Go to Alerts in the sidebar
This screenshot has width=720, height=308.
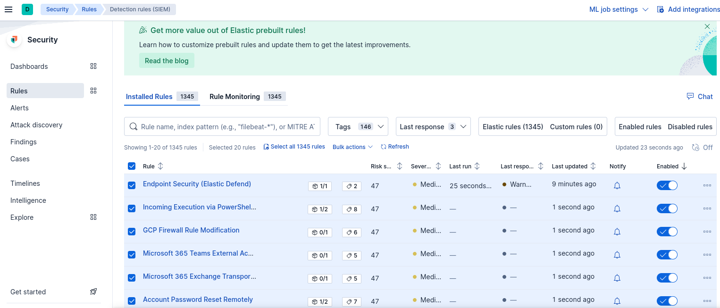20,108
